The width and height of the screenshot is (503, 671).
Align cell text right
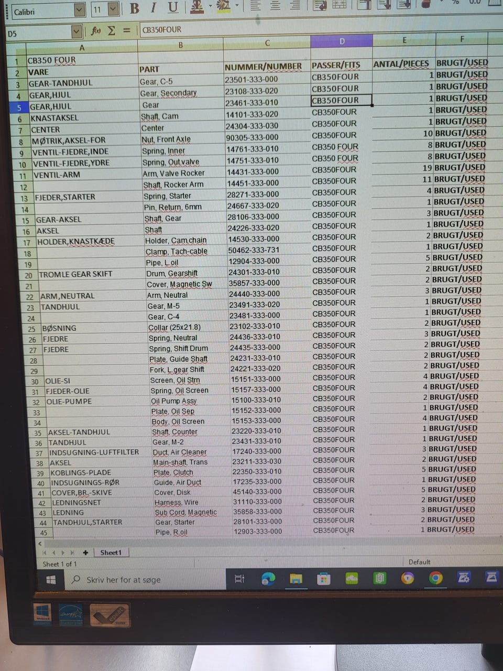click(x=295, y=5)
